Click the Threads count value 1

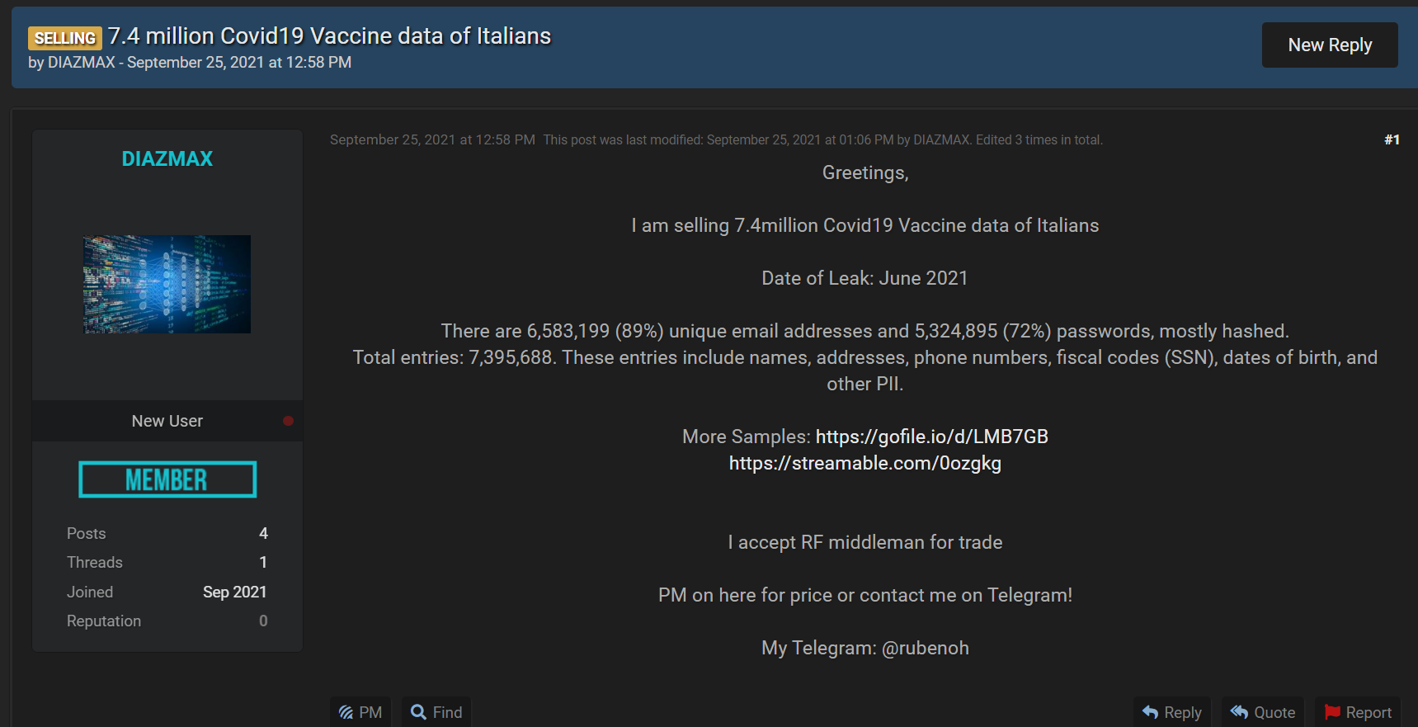[x=263, y=562]
